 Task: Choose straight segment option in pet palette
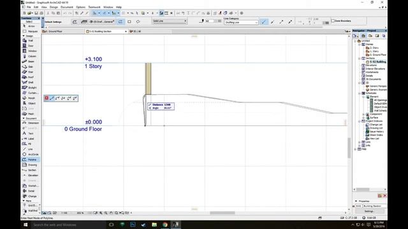(x=52, y=98)
